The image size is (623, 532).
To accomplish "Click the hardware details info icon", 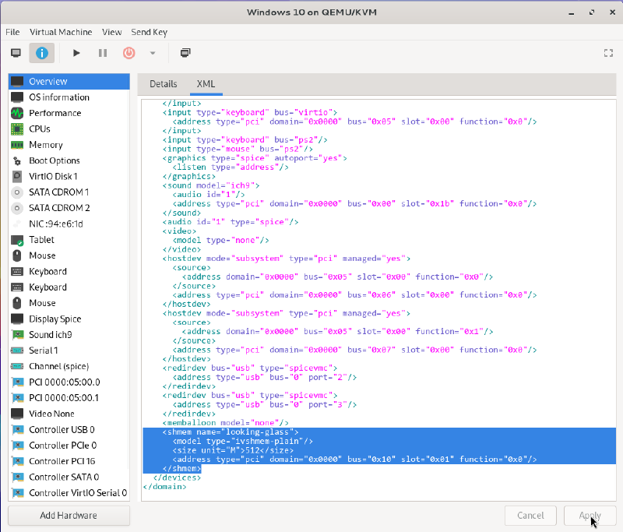I will point(42,53).
